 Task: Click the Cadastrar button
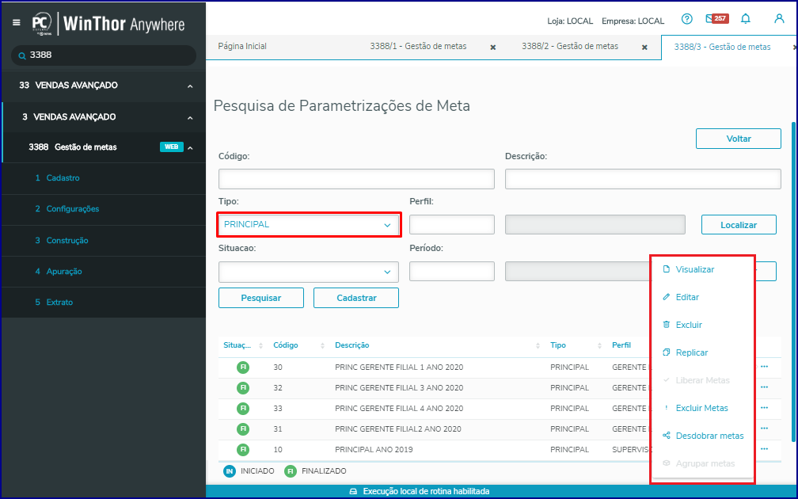click(x=356, y=298)
